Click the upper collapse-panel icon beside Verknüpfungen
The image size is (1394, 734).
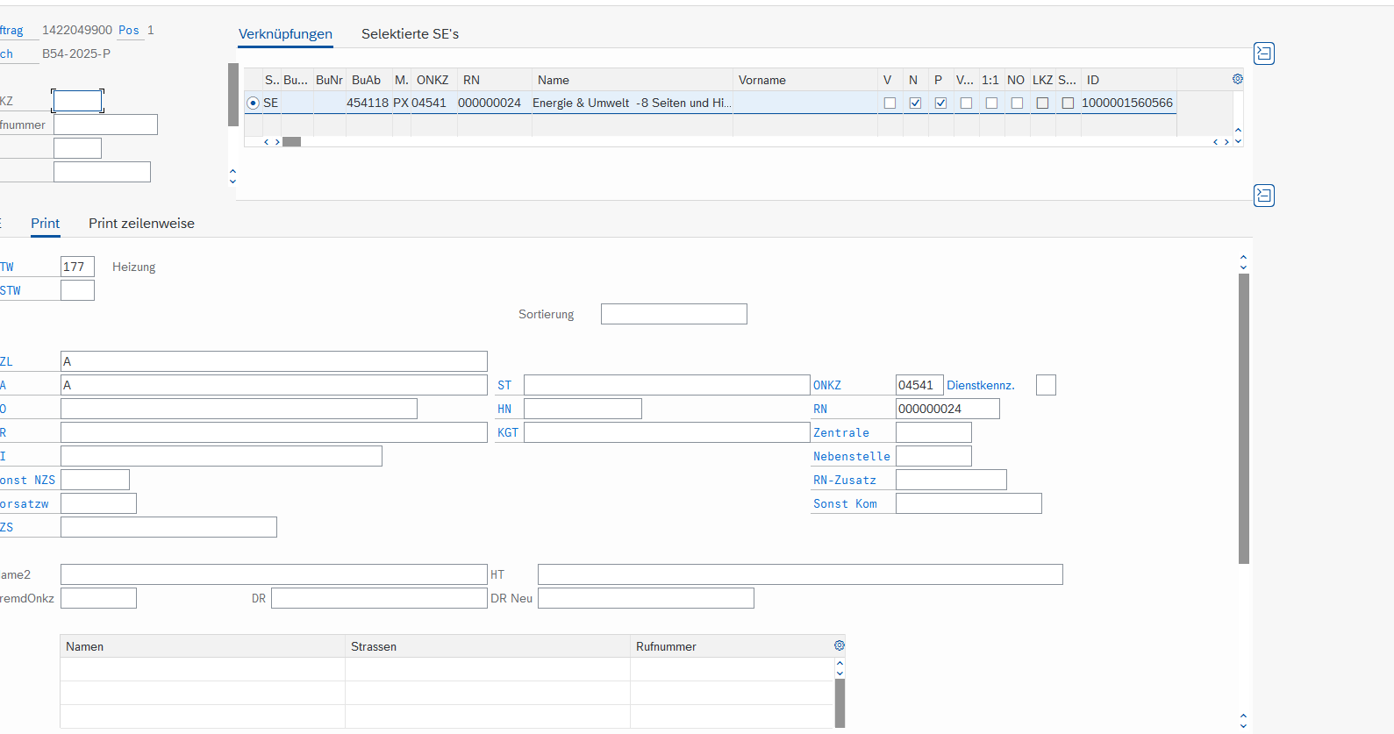point(1264,53)
